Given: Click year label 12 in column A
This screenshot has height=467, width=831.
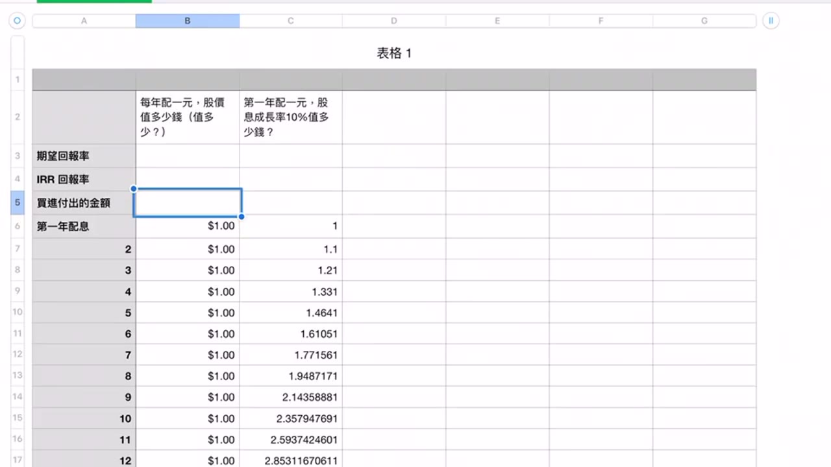Looking at the screenshot, I should (84, 459).
